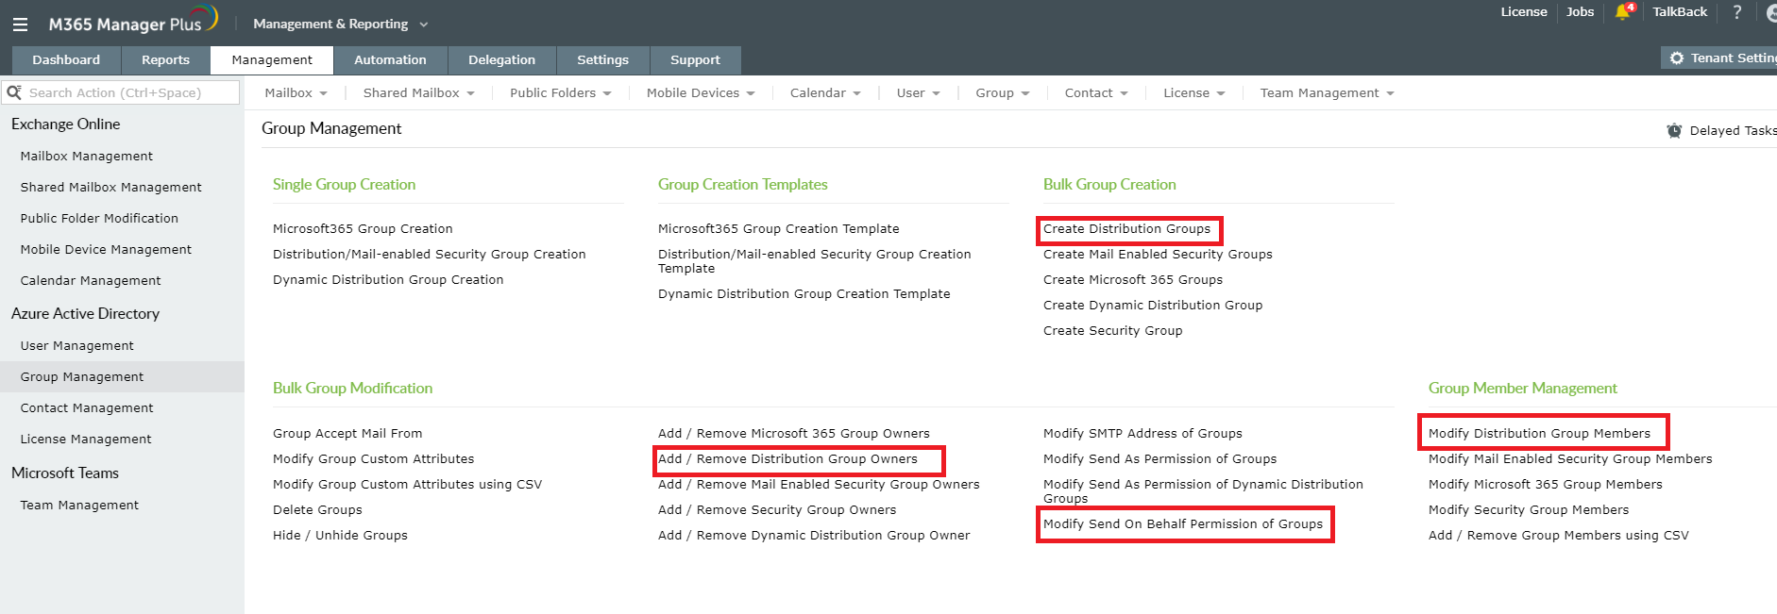Click the notification bell icon

point(1623,12)
